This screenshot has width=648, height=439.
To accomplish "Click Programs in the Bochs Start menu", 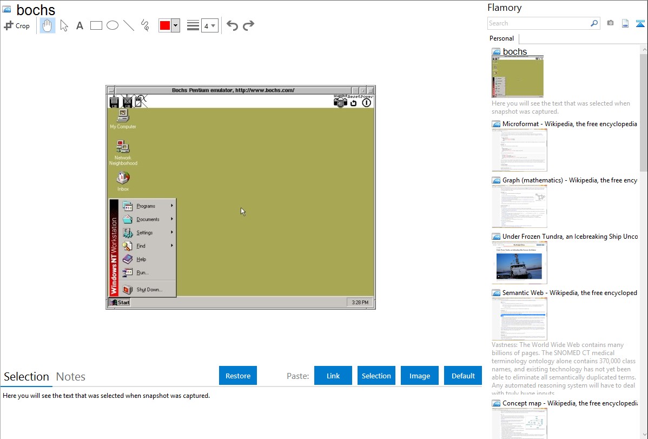I will pyautogui.click(x=148, y=206).
